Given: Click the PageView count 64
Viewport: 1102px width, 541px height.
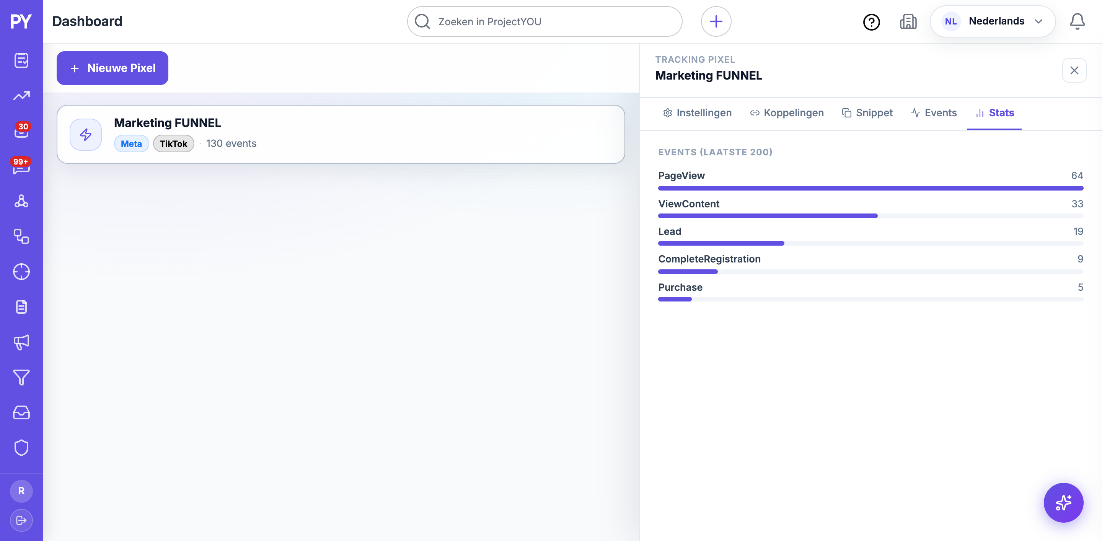Looking at the screenshot, I should click(x=1076, y=175).
